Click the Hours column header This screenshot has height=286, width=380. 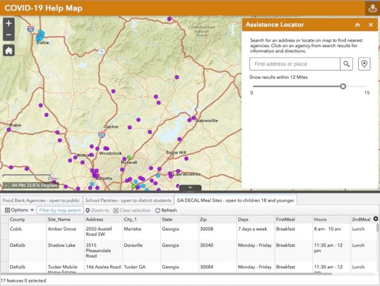coord(332,219)
